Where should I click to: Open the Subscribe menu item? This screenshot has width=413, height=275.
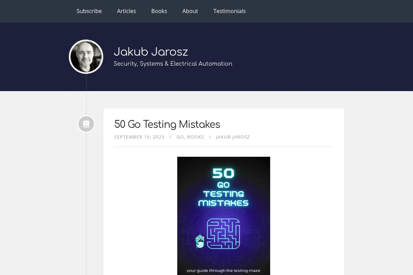pos(89,11)
